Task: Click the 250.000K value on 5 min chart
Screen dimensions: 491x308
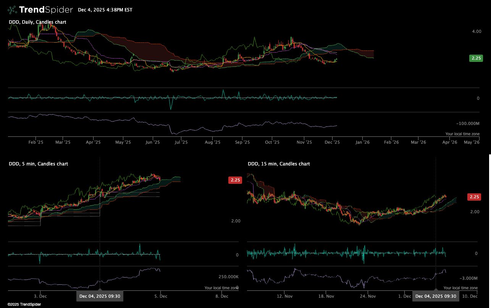Action: (x=229, y=277)
